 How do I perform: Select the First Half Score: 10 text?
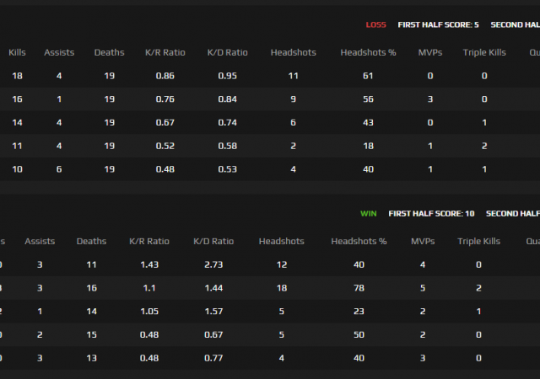(433, 213)
